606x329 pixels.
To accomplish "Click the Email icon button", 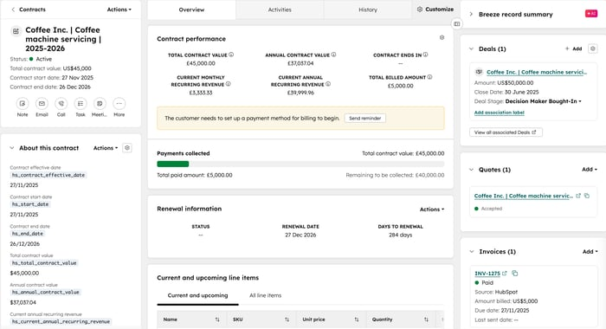I will tap(42, 104).
